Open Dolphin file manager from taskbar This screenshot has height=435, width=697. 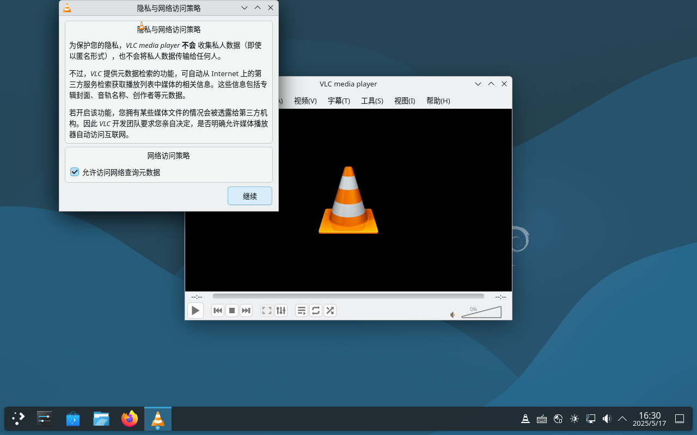tap(101, 418)
